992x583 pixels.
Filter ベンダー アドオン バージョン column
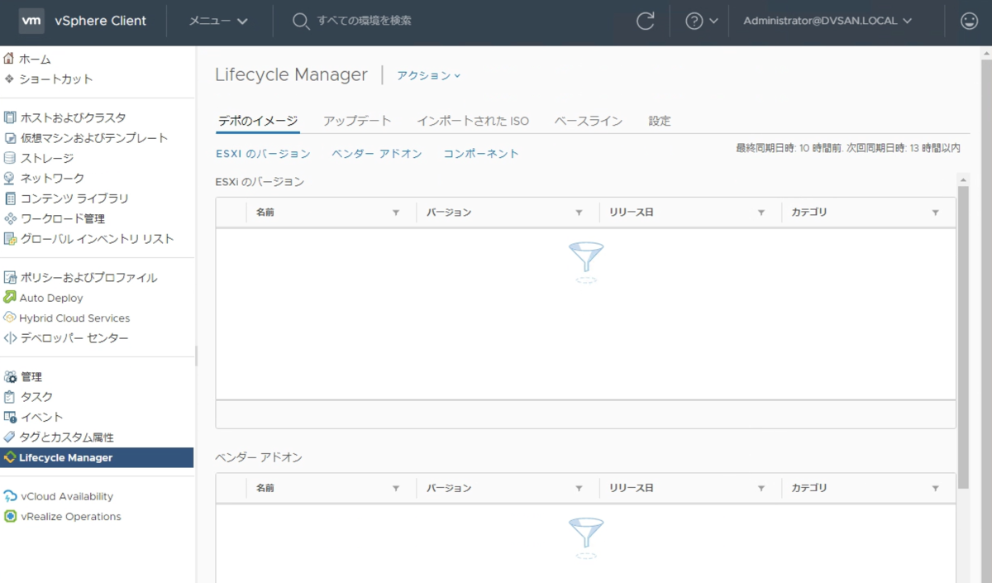579,489
